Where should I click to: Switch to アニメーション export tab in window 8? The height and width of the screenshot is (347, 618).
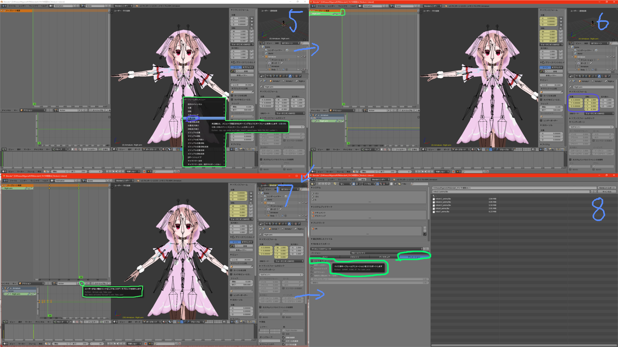415,257
